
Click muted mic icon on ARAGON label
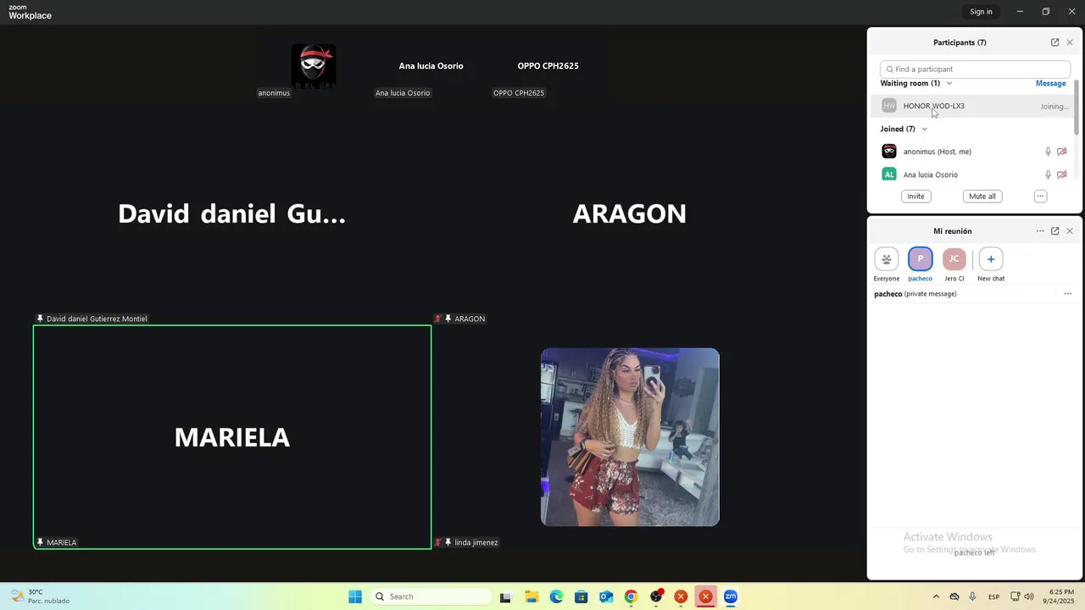[x=438, y=319]
